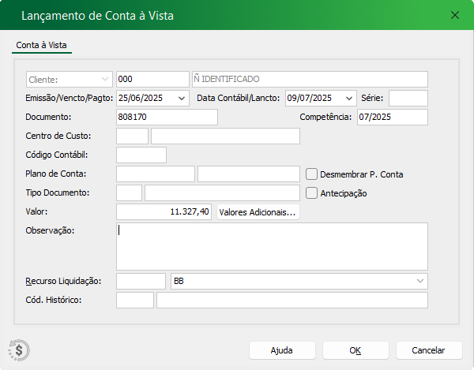
Task: Tick the Antecipação checkbox
Action: click(x=311, y=193)
